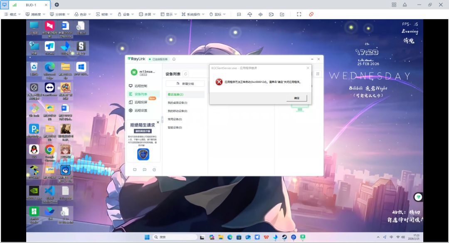Click 确定 in the KGClientServer error dialog
This screenshot has height=243, width=449.
point(297,98)
